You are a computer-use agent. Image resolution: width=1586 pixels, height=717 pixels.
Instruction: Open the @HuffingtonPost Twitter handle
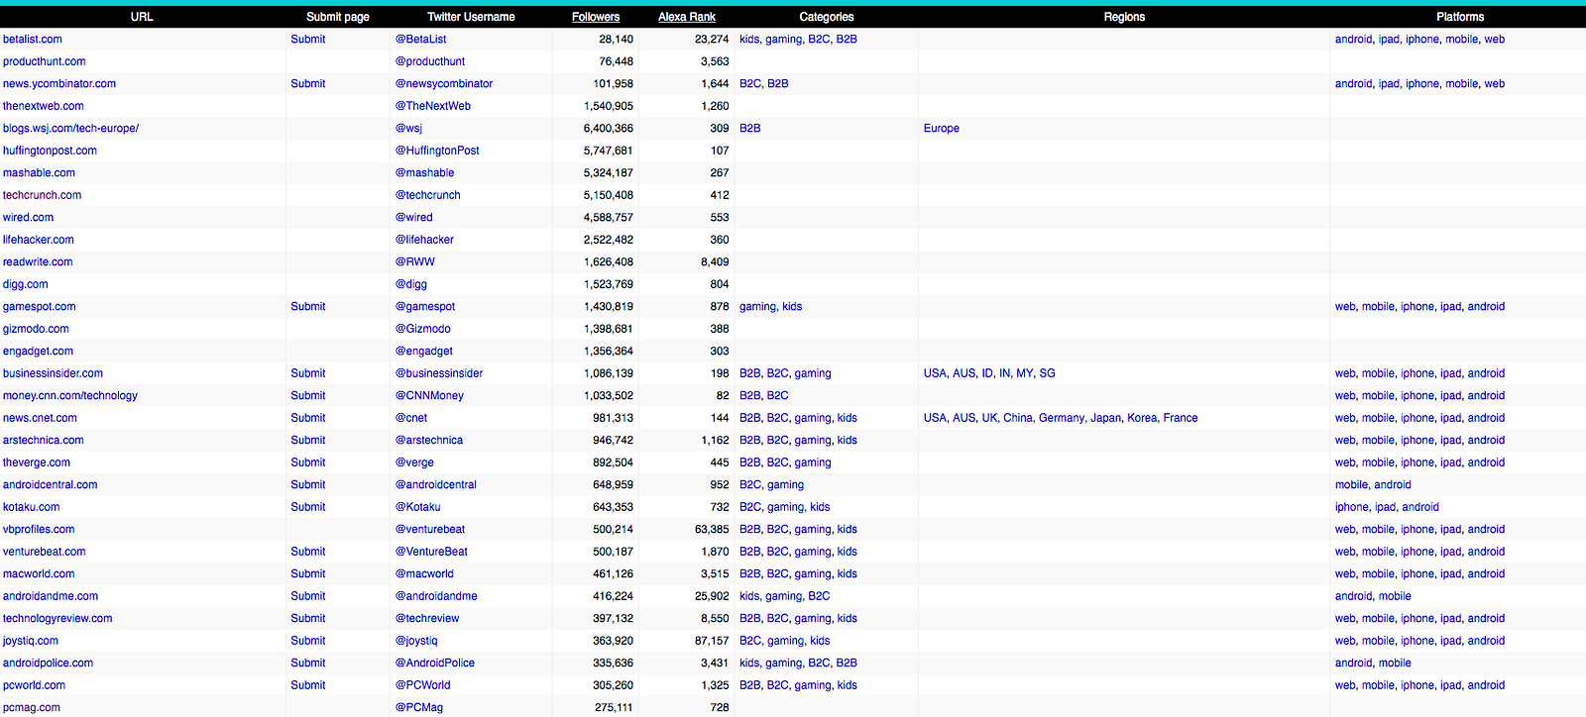point(437,151)
